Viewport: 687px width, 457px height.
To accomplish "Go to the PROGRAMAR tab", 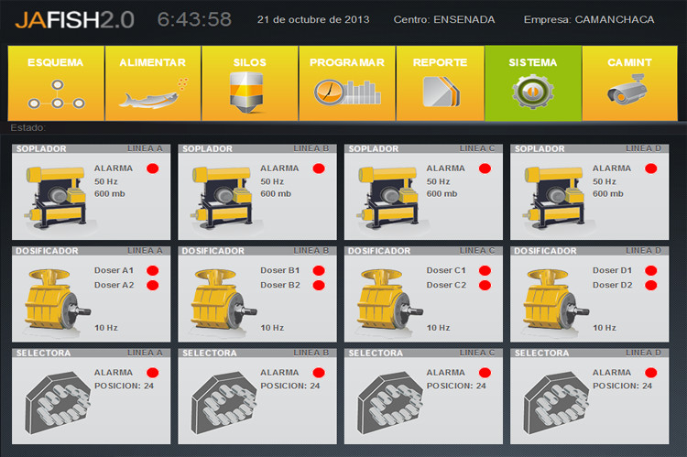I will (345, 83).
